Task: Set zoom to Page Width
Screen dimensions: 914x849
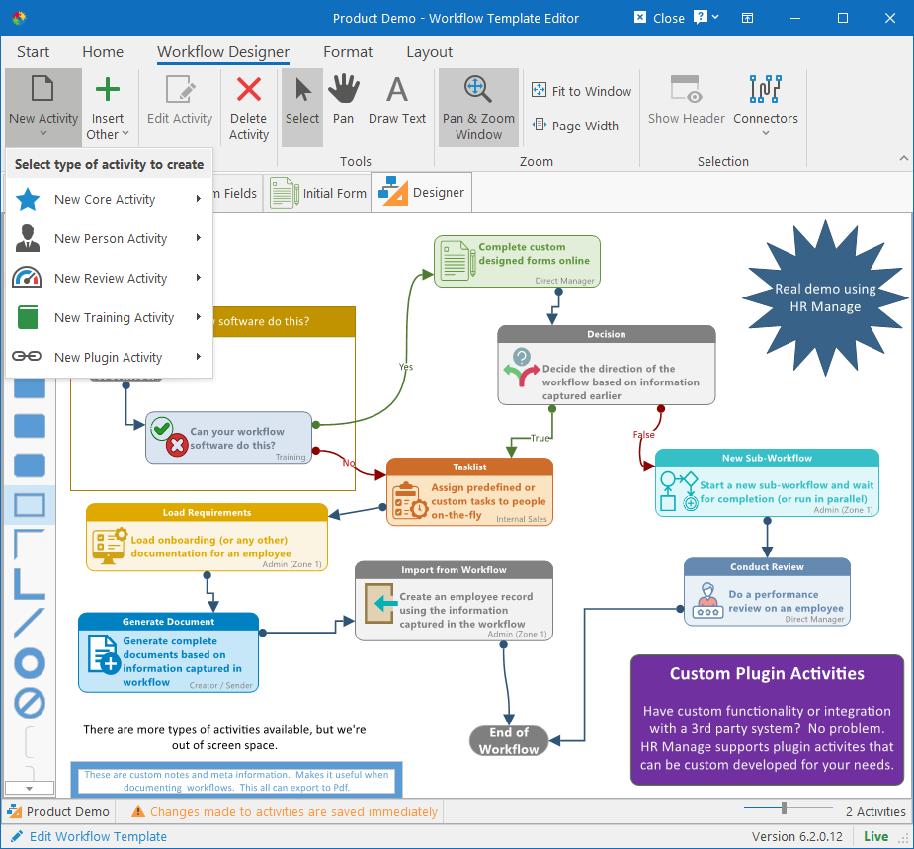Action: (575, 126)
